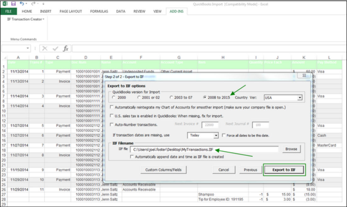Open the Country Ver USA dropdown
The width and height of the screenshot is (347, 207).
click(x=300, y=97)
